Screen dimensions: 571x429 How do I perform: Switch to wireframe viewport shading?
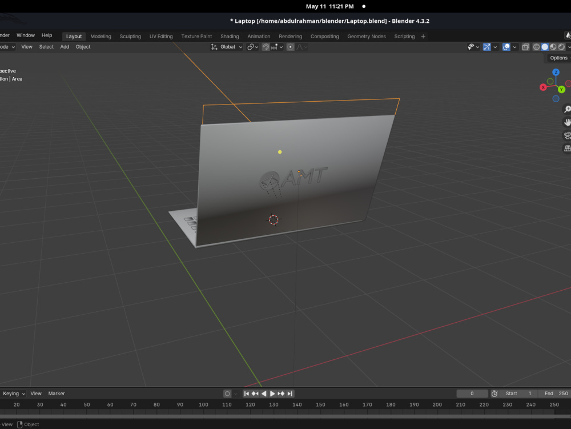coord(536,47)
